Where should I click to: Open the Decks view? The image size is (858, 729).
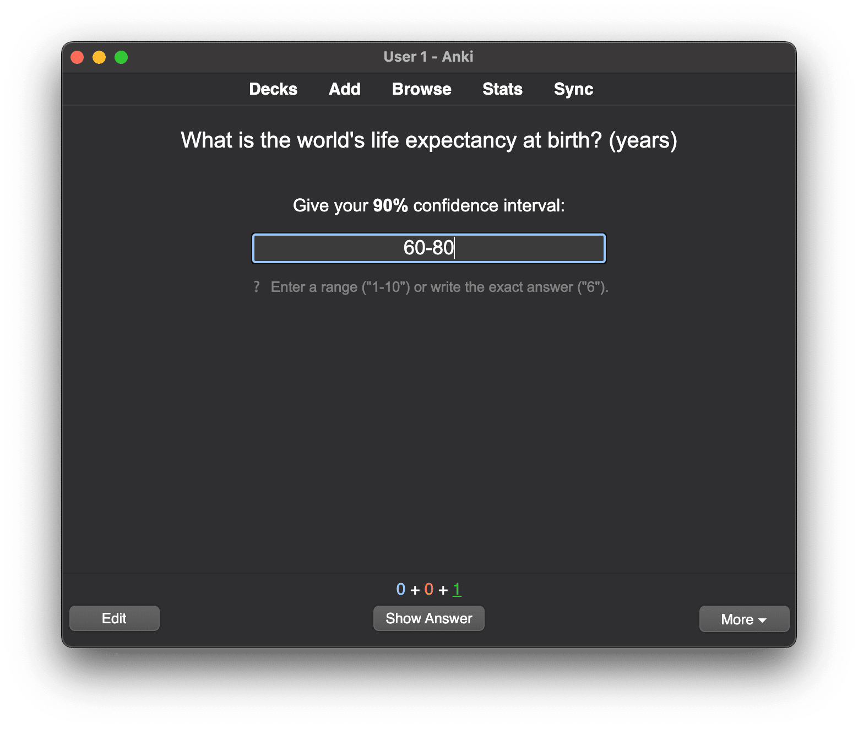tap(273, 89)
